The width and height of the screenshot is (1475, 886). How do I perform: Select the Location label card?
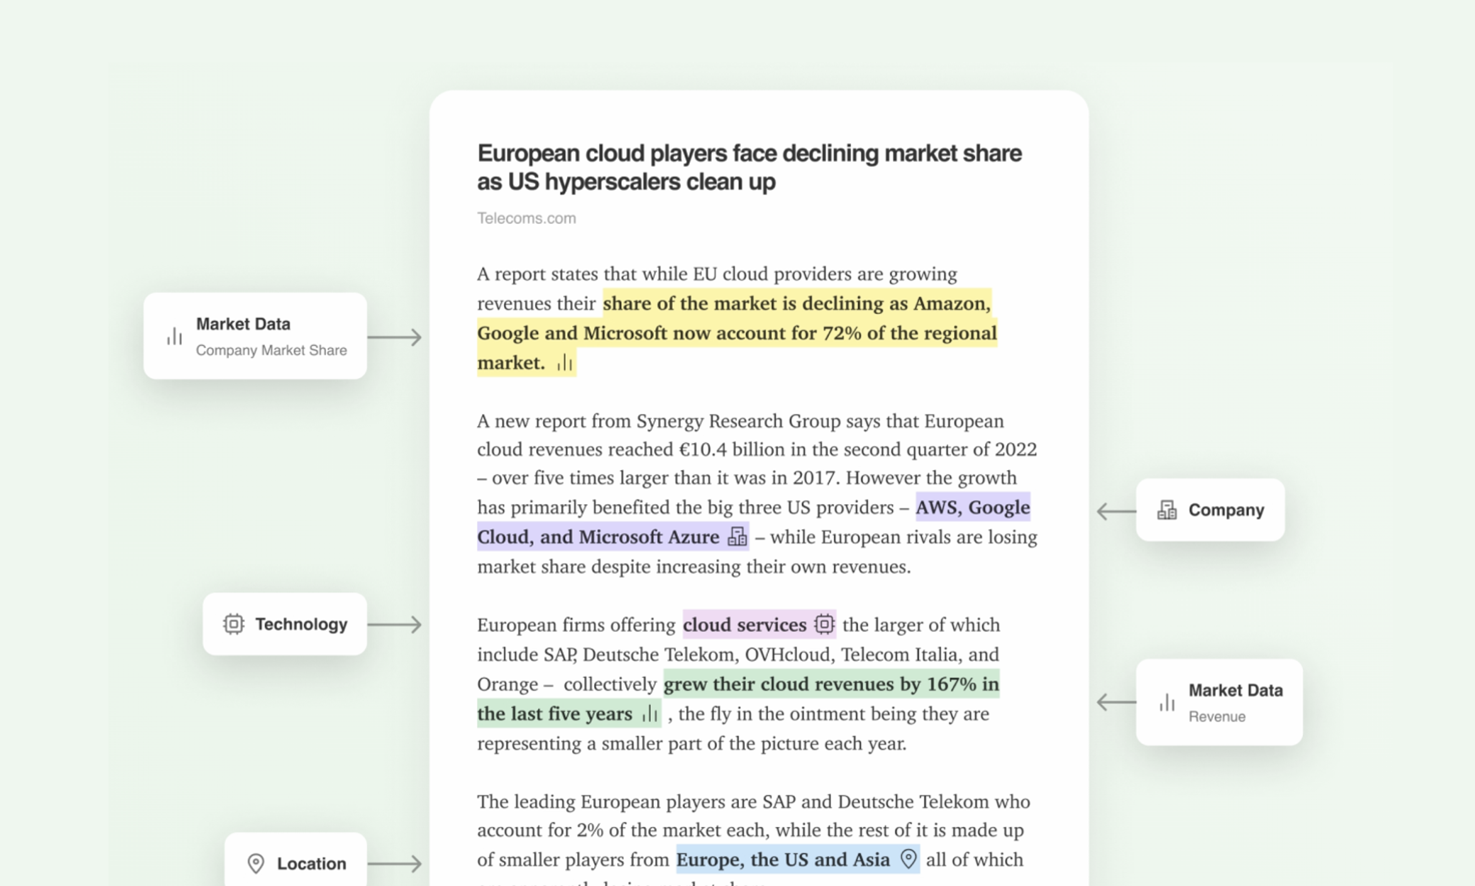(x=297, y=862)
